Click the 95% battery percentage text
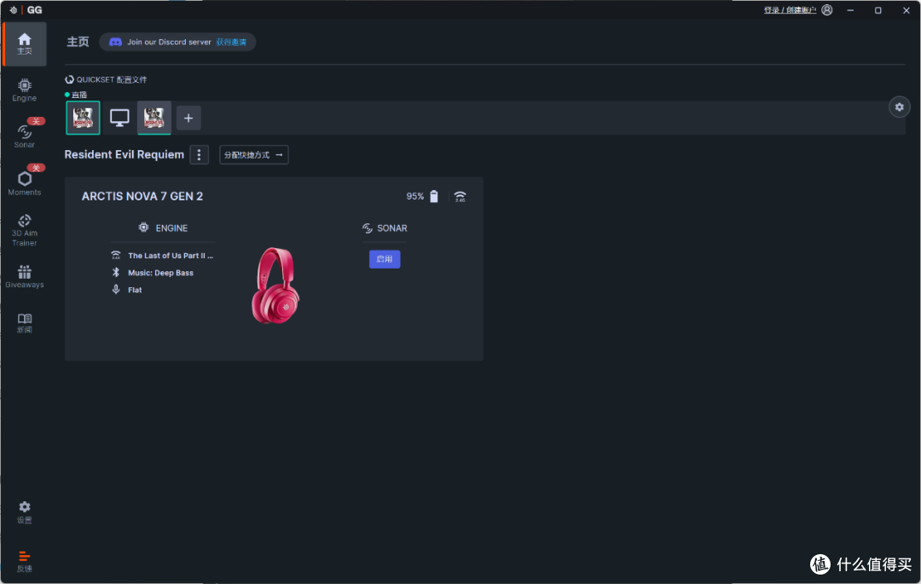Screen dimensions: 921x584 (415, 196)
